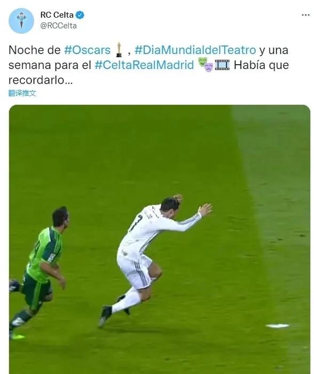Open the #CeltaRealMadrid hashtag
314x374 pixels.
click(x=144, y=65)
